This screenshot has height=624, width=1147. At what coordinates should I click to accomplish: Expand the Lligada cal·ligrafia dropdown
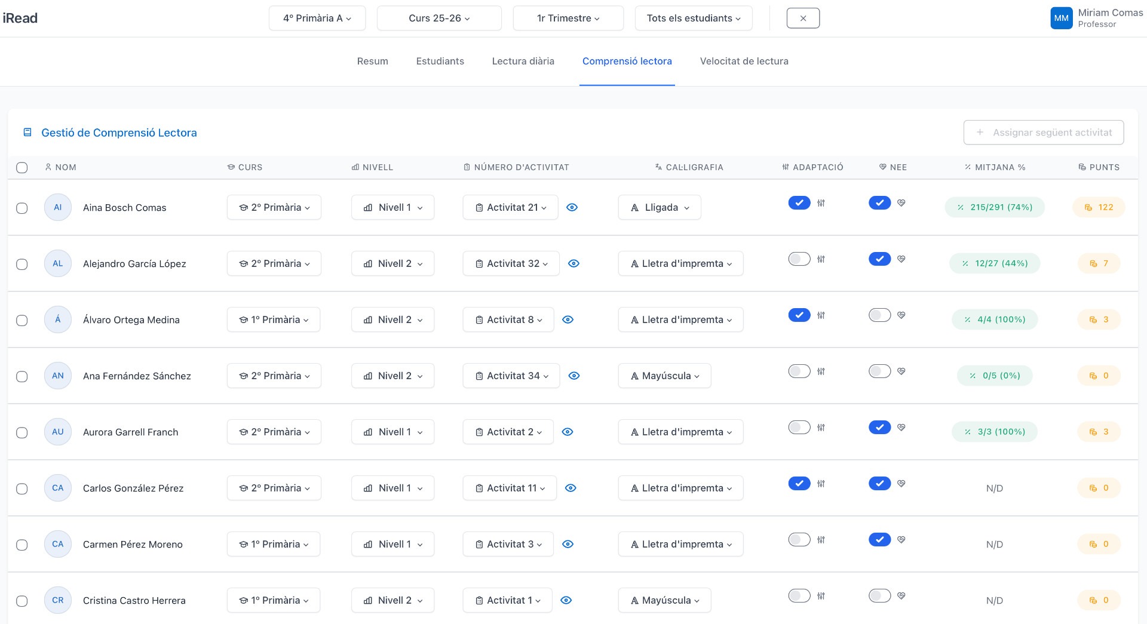[x=660, y=207]
